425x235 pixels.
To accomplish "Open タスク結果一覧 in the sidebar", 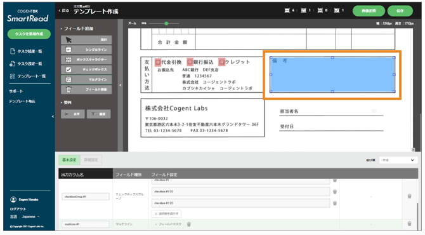I will (x=26, y=51).
